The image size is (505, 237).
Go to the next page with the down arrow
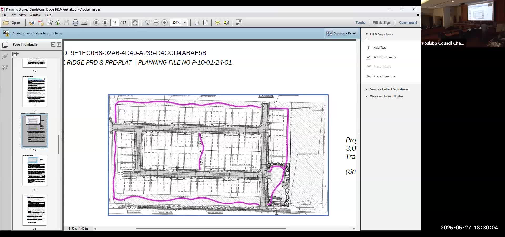[105, 23]
